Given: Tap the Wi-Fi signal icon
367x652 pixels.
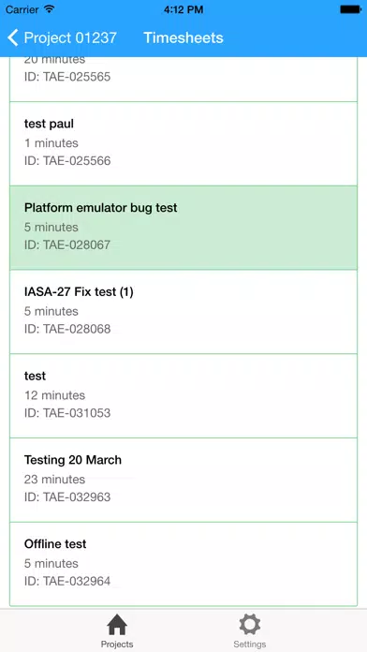Looking at the screenshot, I should pyautogui.click(x=50, y=9).
